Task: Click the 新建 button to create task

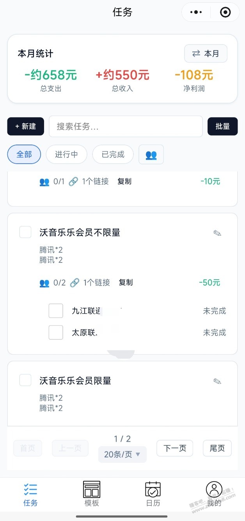Action: click(26, 126)
